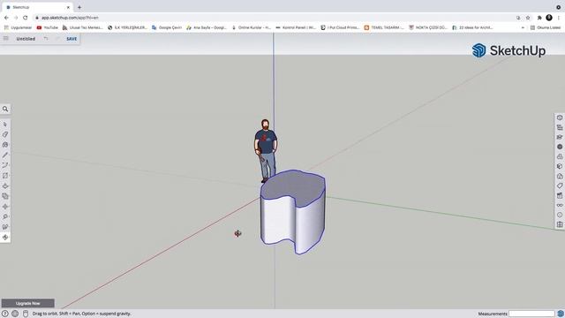
Task: Select the top face of the extruded shape
Action: point(293,187)
